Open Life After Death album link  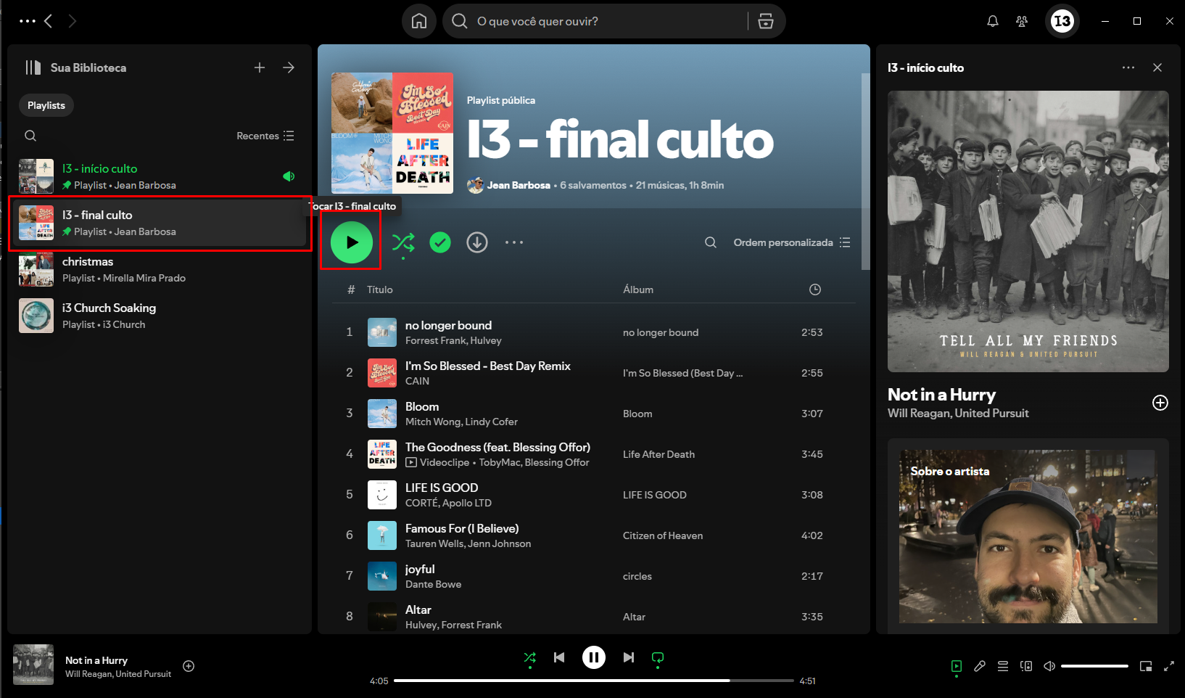[x=658, y=454]
